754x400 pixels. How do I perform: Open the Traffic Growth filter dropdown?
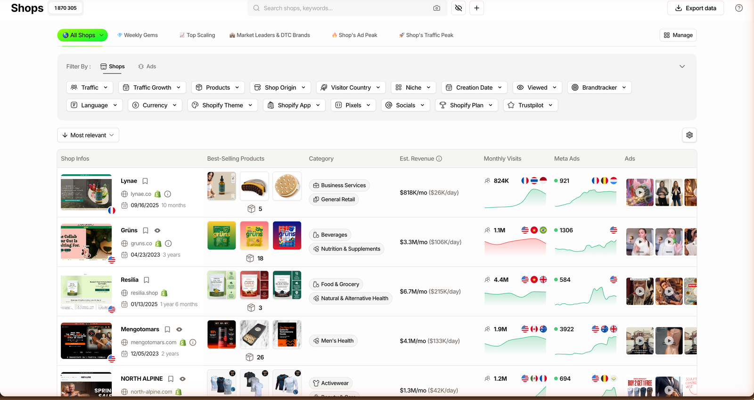(152, 88)
